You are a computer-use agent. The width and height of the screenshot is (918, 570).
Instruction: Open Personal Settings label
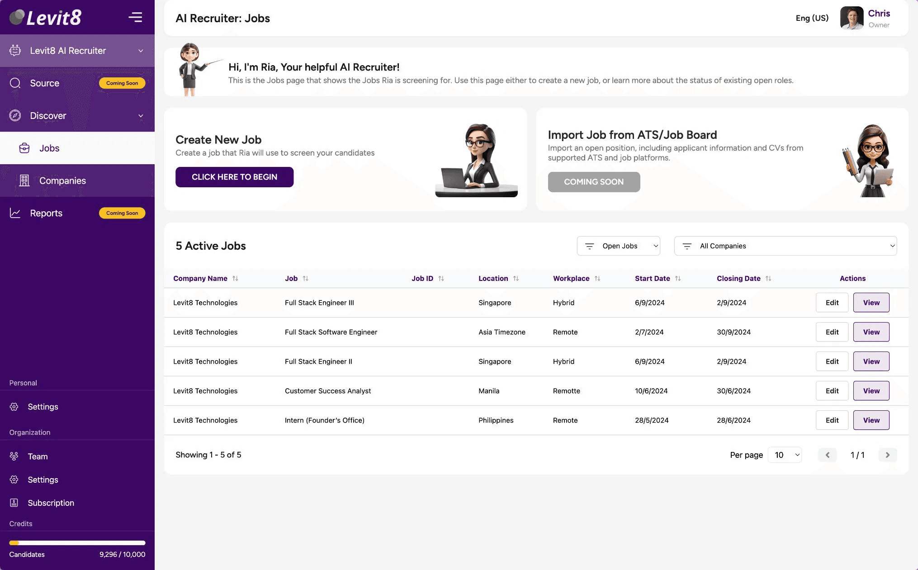tap(43, 407)
